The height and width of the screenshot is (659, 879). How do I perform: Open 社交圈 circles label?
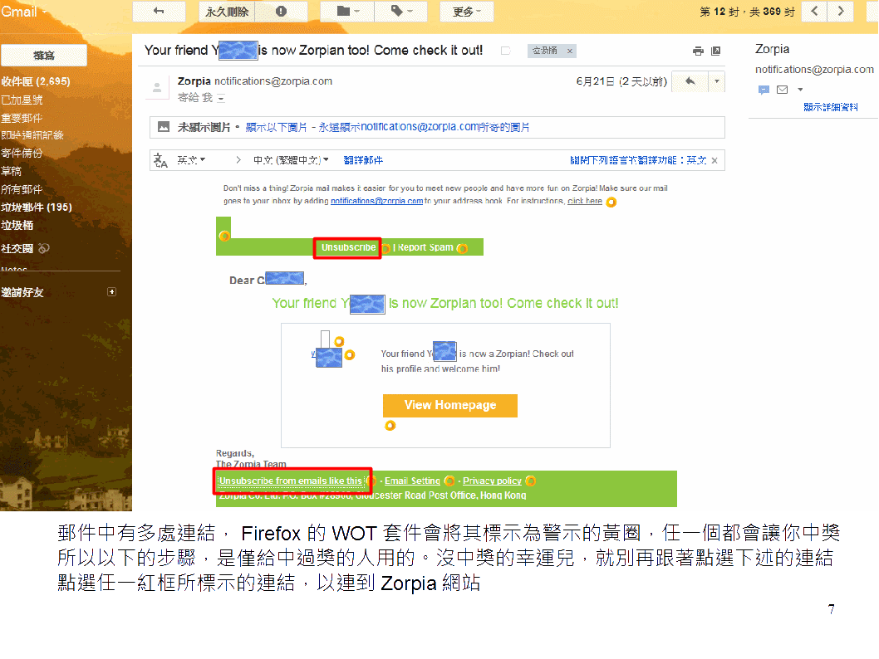(x=17, y=249)
